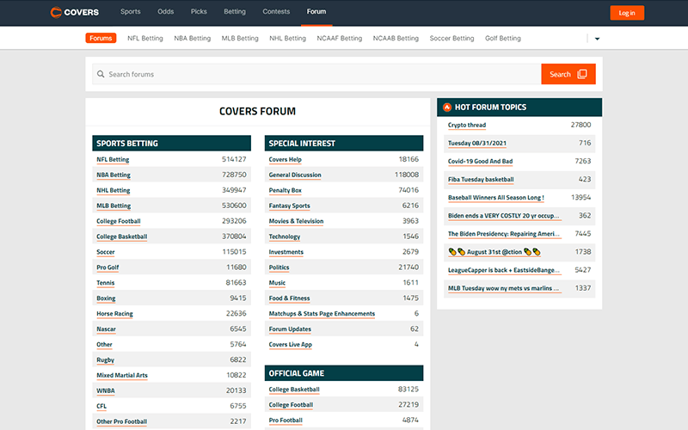This screenshot has height=430, width=688.
Task: Open Tuesday 08/31/2021 hot topic
Action: [477, 143]
